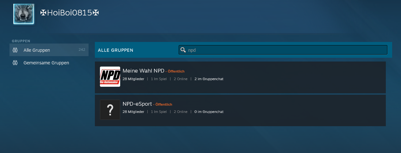Image resolution: width=401 pixels, height=153 pixels.
Task: Click the magnifying glass search icon
Action: coord(183,50)
